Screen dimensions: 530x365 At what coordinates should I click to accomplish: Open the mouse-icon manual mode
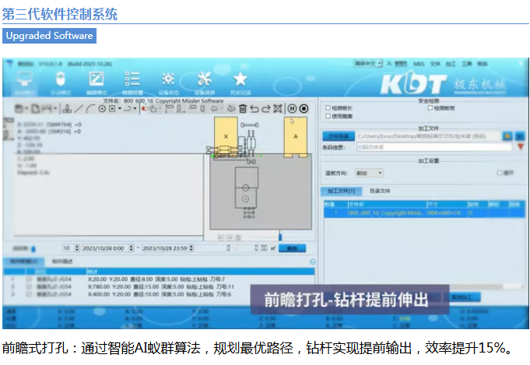pyautogui.click(x=61, y=82)
